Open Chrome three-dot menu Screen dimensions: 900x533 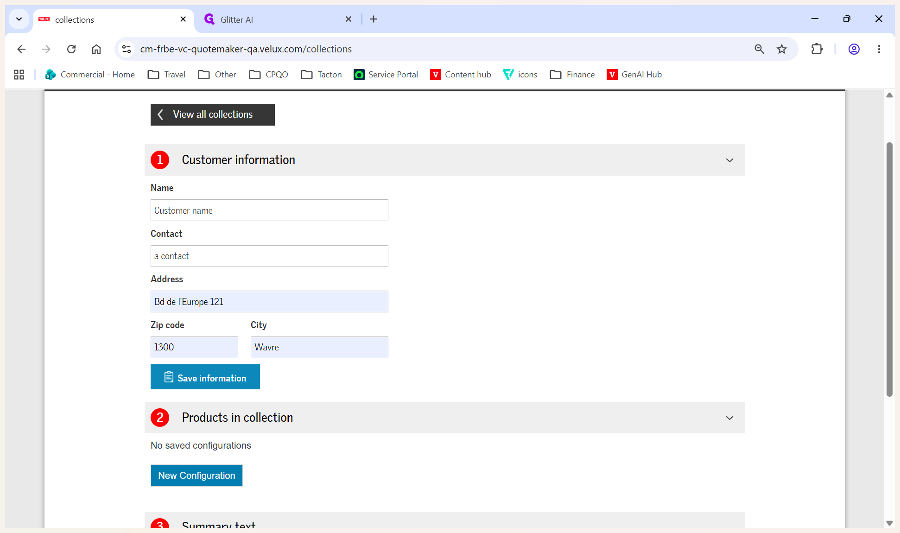[x=879, y=49]
